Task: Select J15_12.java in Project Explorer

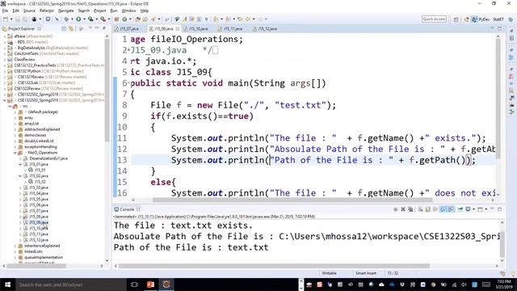Action: [x=39, y=240]
